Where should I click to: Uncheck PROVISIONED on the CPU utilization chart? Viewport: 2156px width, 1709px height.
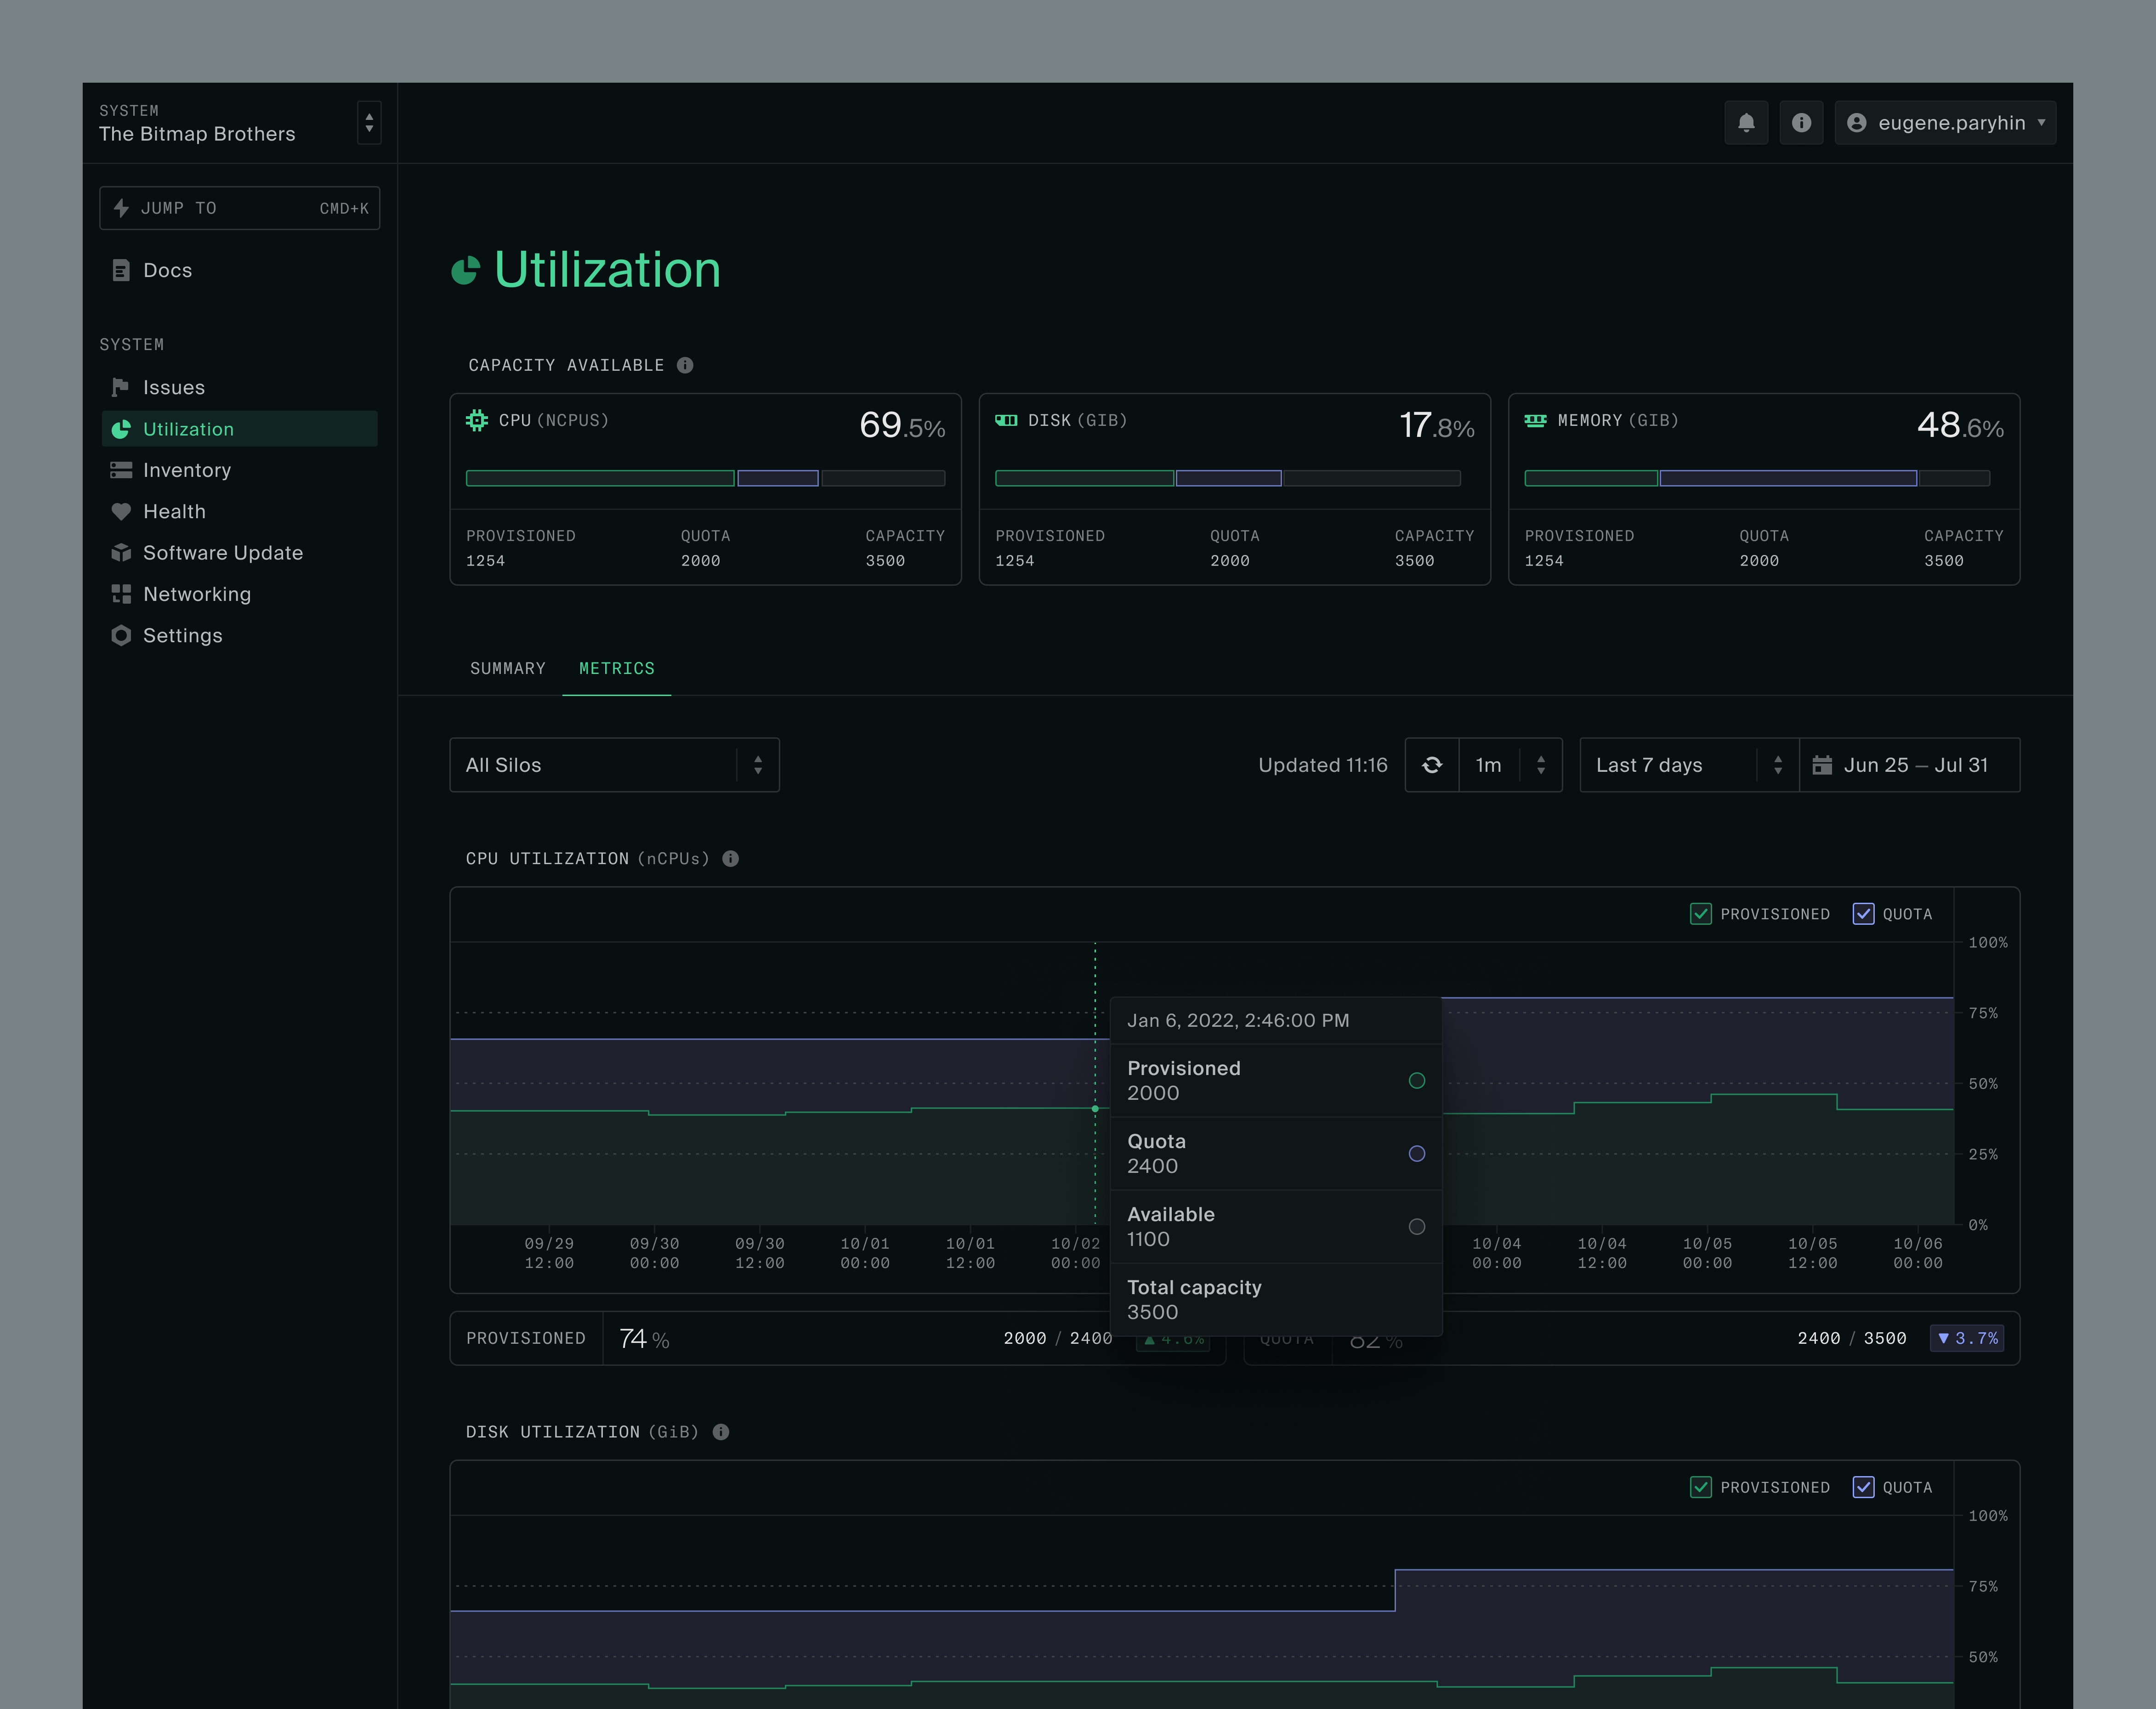[x=1700, y=913]
